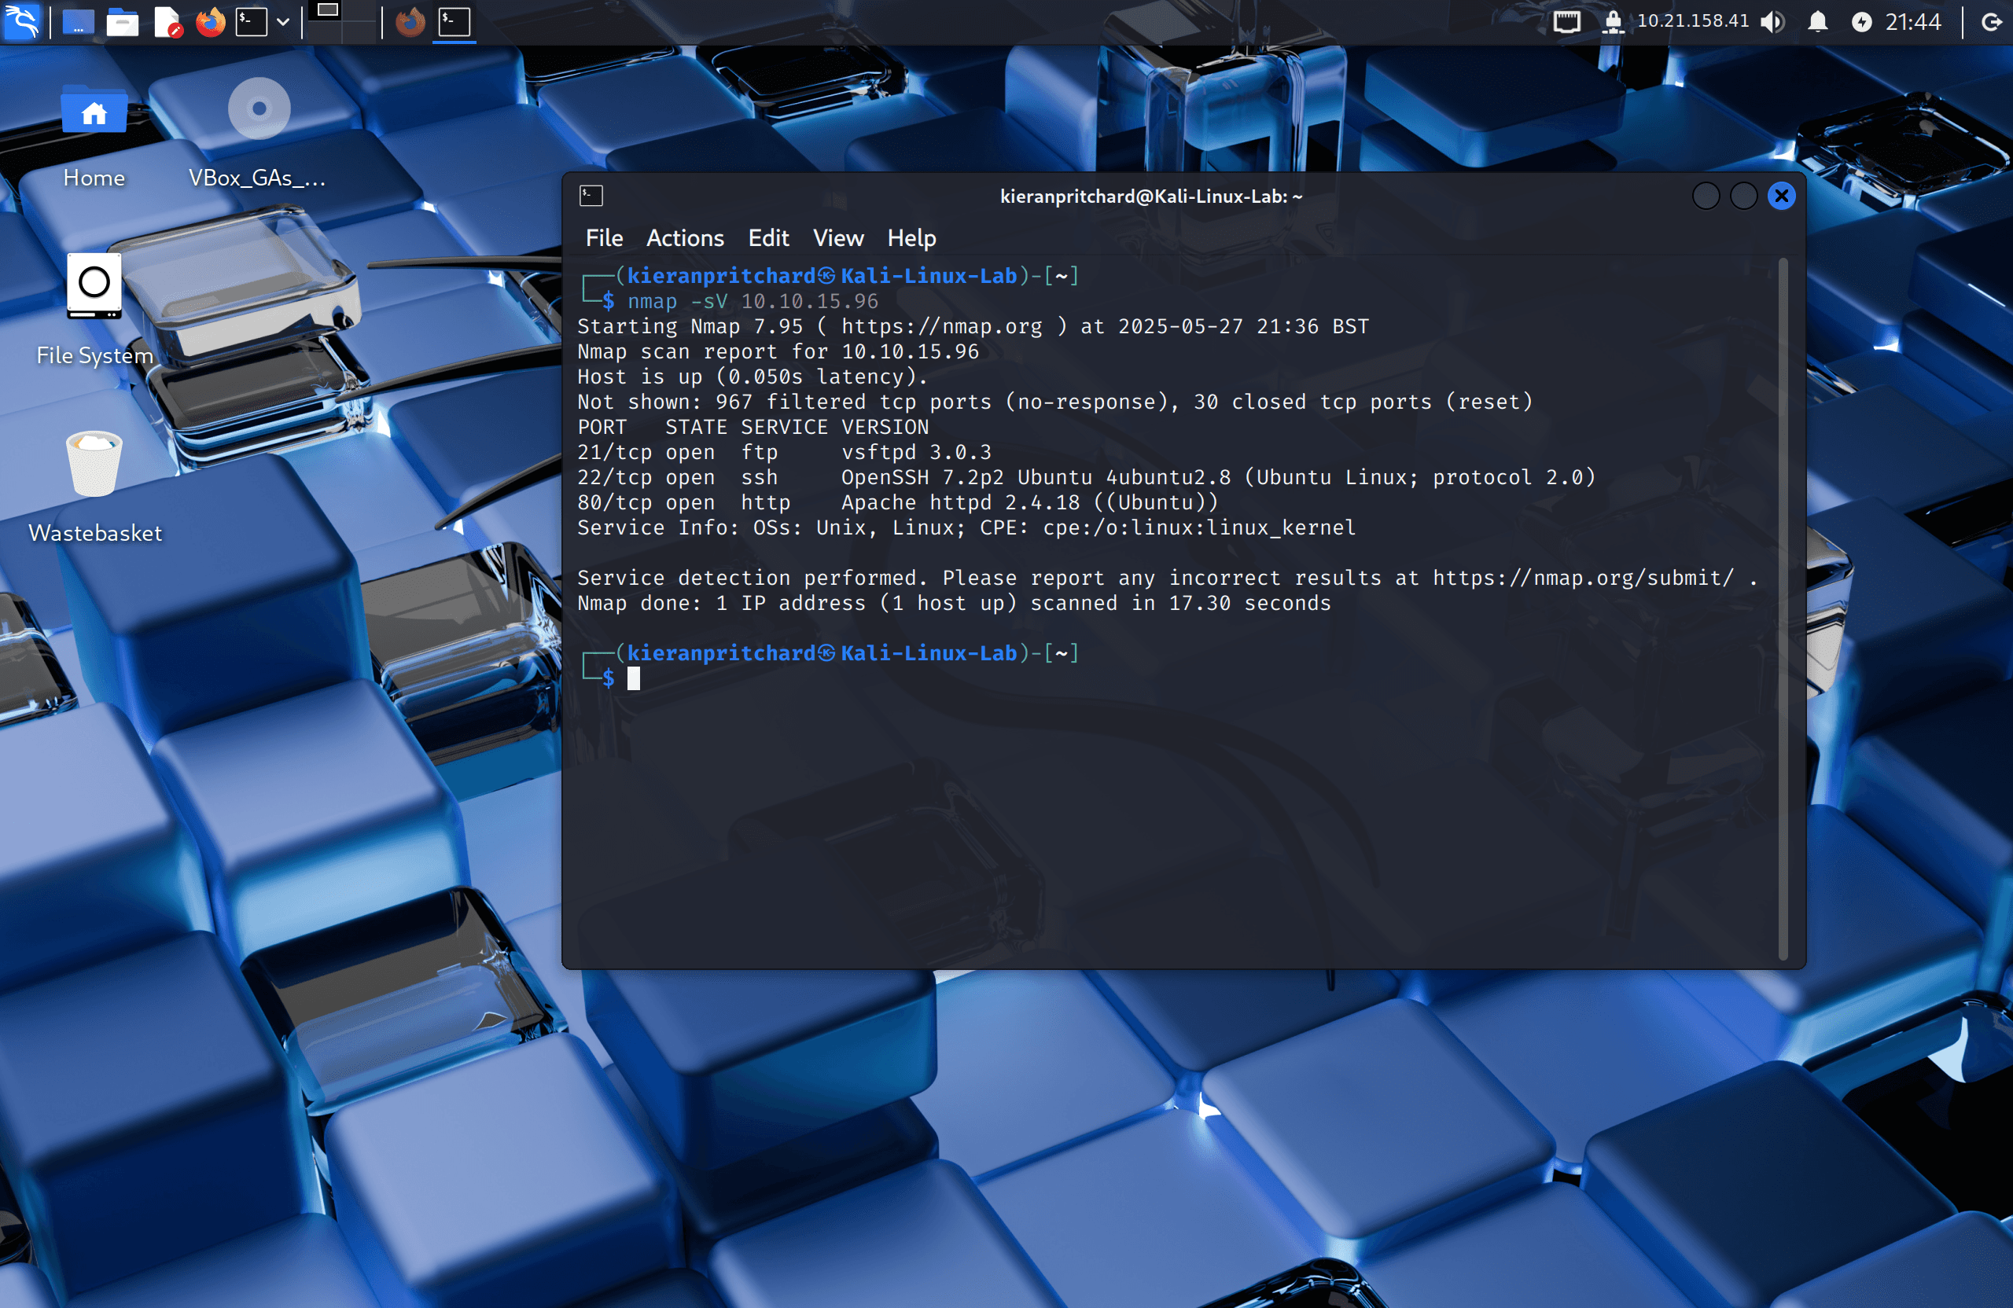Launch Firefox from the panel launcher
The height and width of the screenshot is (1308, 2013).
(211, 22)
